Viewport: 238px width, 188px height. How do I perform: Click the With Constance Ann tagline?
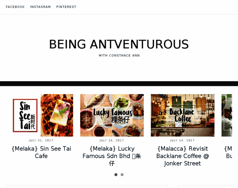[119, 55]
